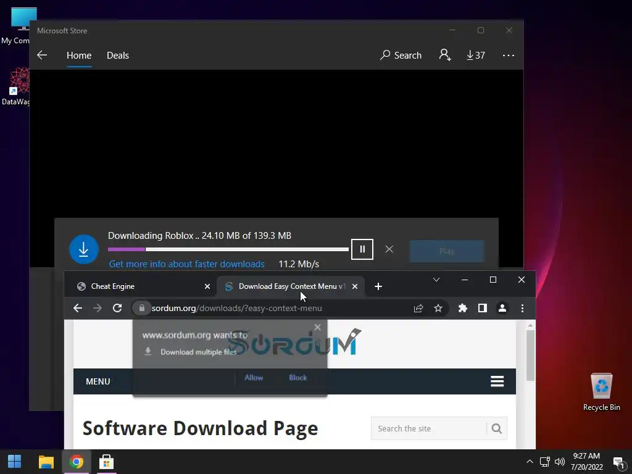This screenshot has width=632, height=474.
Task: Select the DataWag desktop shortcut
Action: 15,86
